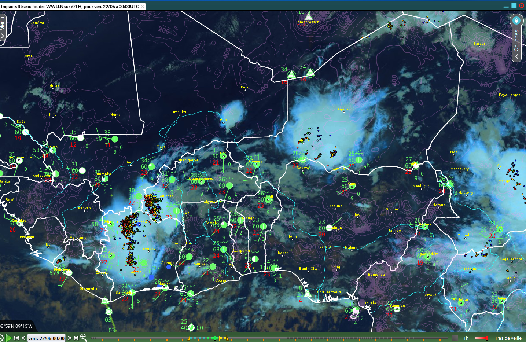Click the date field ven. 22/06 00:00
The height and width of the screenshot is (342, 526).
pyautogui.click(x=46, y=338)
